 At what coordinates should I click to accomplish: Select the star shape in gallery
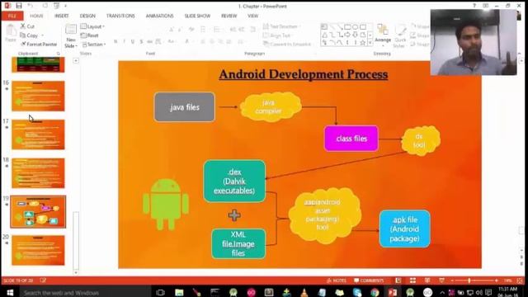tap(363, 43)
